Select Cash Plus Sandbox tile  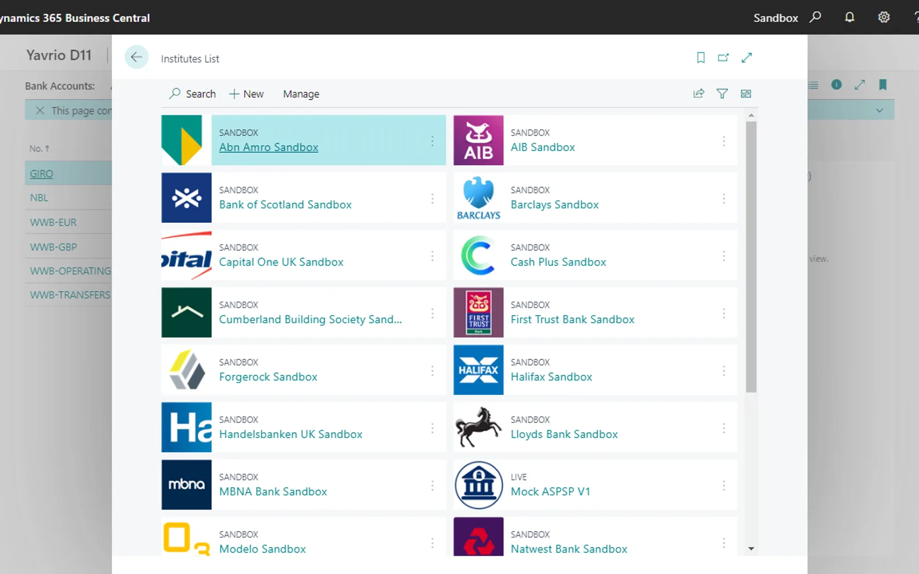pyautogui.click(x=595, y=255)
